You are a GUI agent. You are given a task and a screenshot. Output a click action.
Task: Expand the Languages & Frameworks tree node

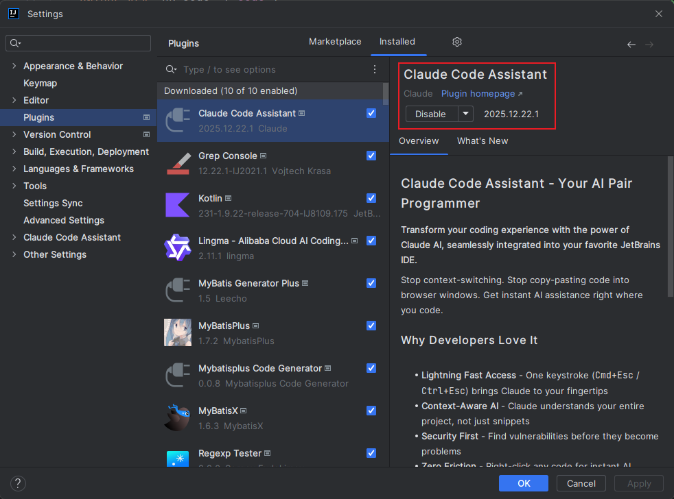pyautogui.click(x=14, y=169)
